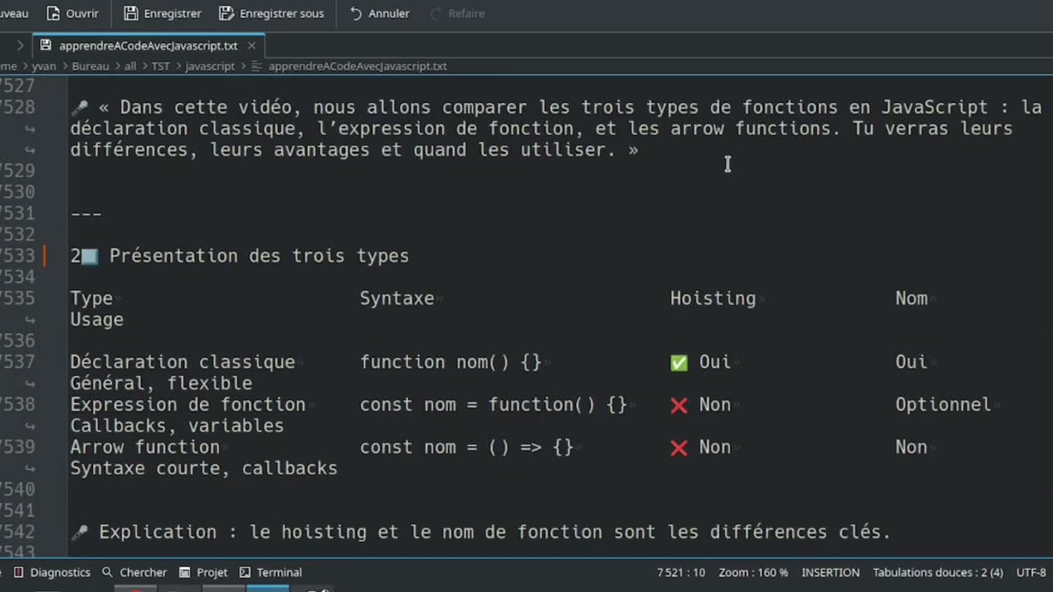Open the all folder in the breadcrumb

pos(130,66)
